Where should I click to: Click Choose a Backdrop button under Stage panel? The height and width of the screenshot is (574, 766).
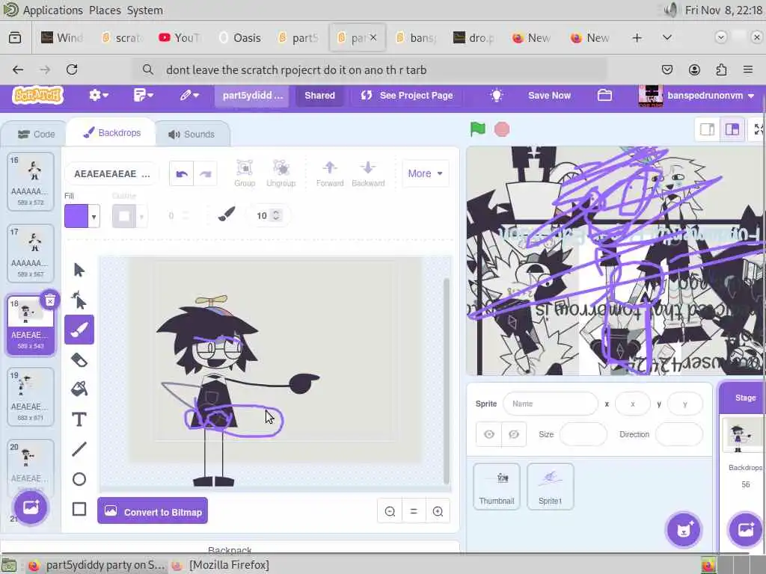746,530
